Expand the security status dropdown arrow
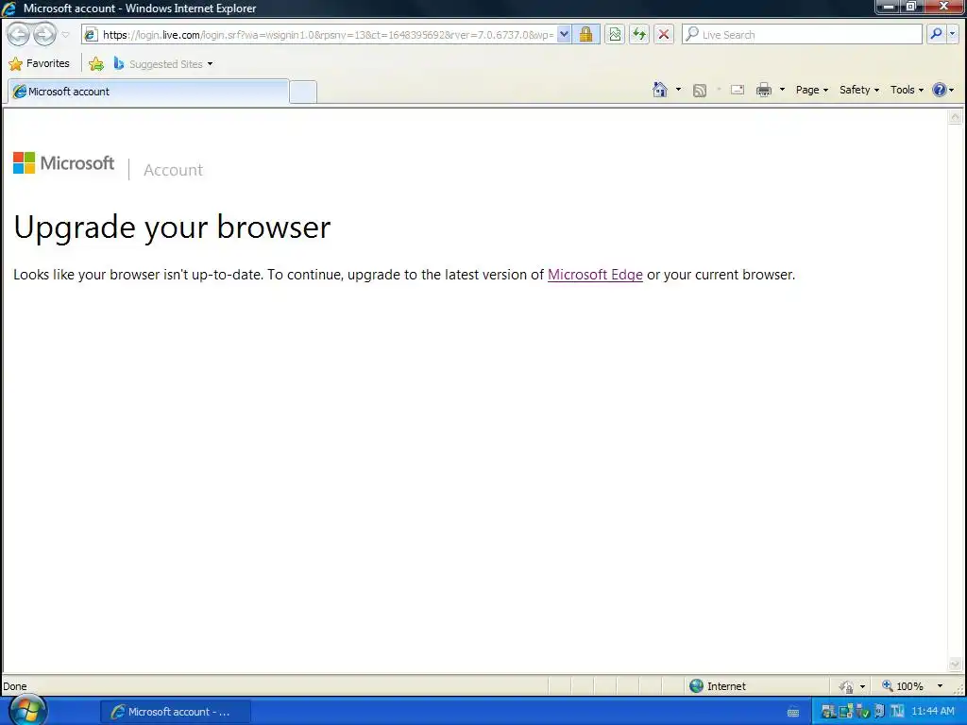This screenshot has height=725, width=967. tap(862, 686)
